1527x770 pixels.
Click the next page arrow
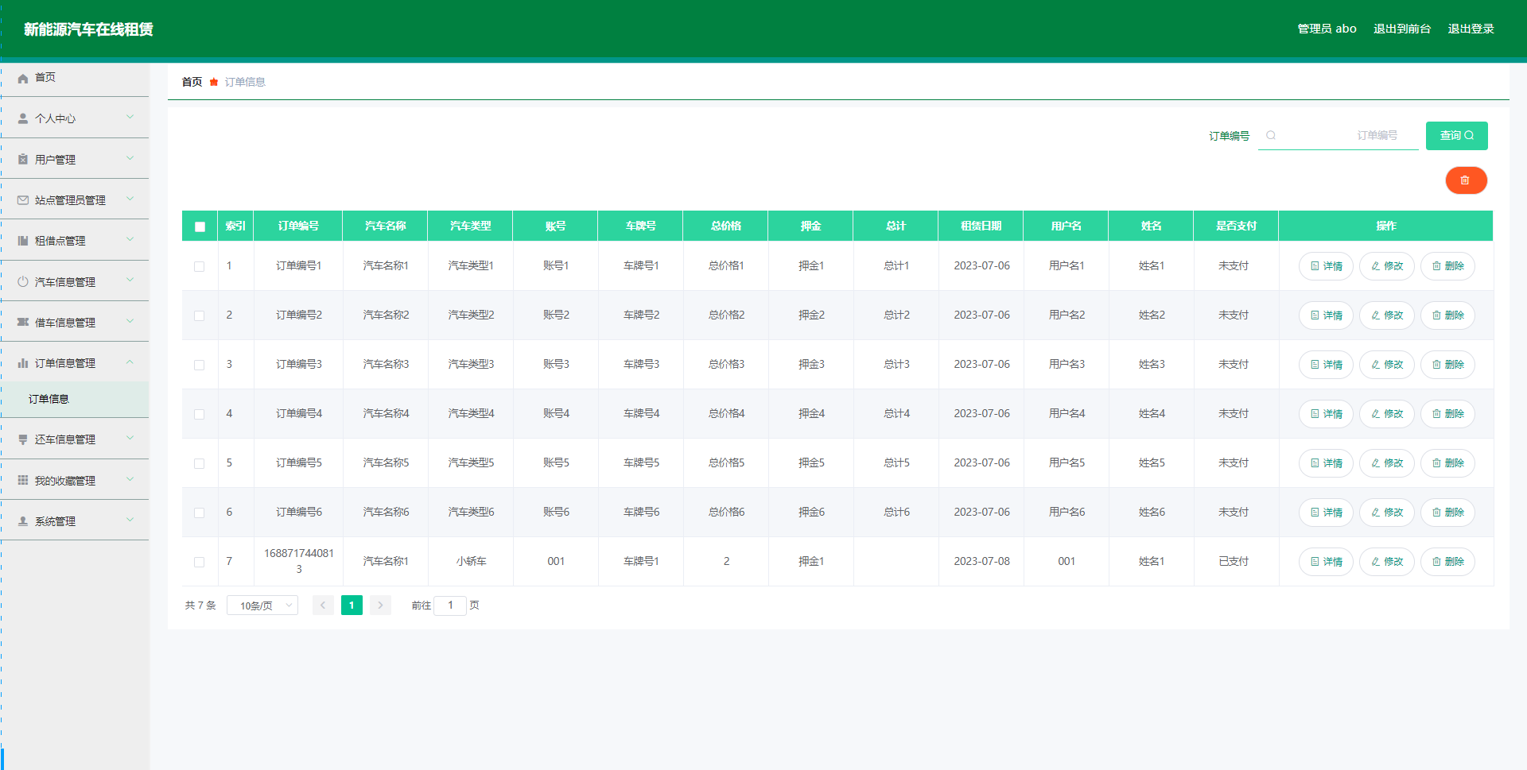click(380, 606)
